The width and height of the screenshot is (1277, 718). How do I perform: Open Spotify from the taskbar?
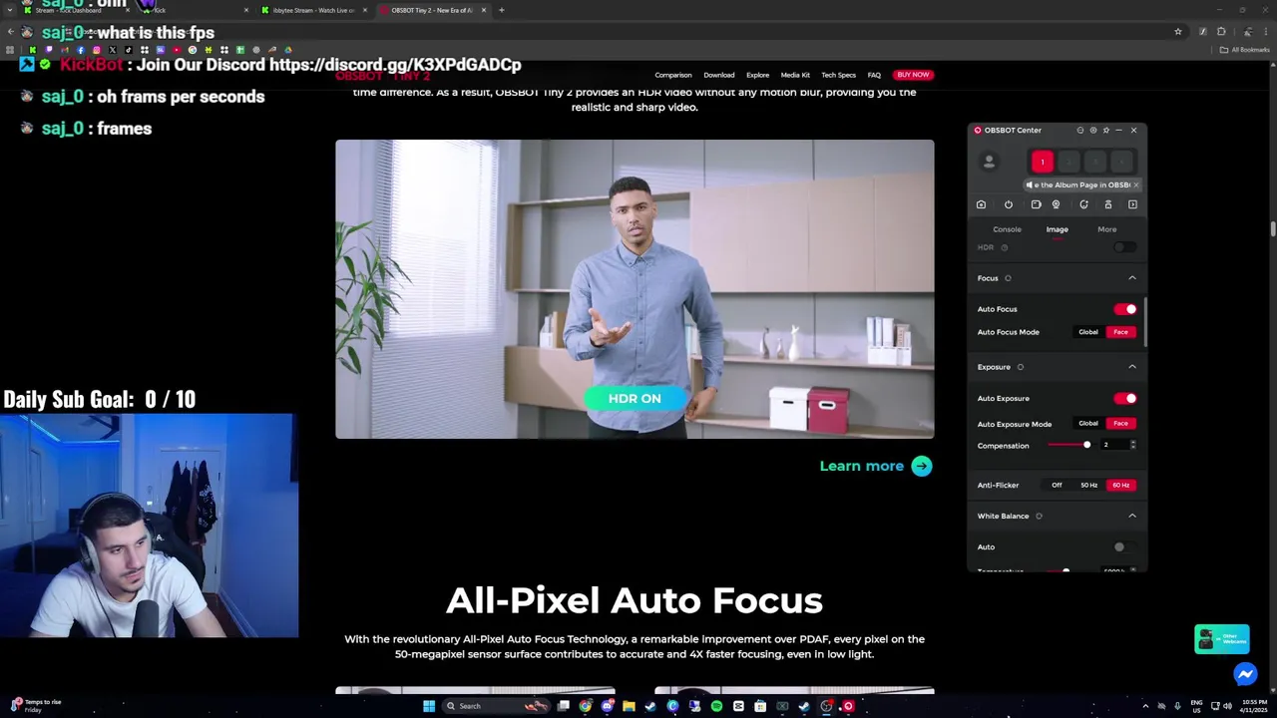(x=716, y=706)
